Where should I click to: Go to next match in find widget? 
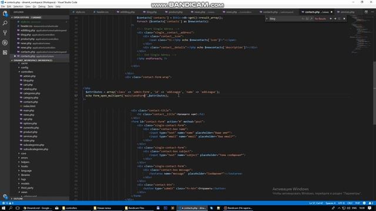click(x=335, y=19)
